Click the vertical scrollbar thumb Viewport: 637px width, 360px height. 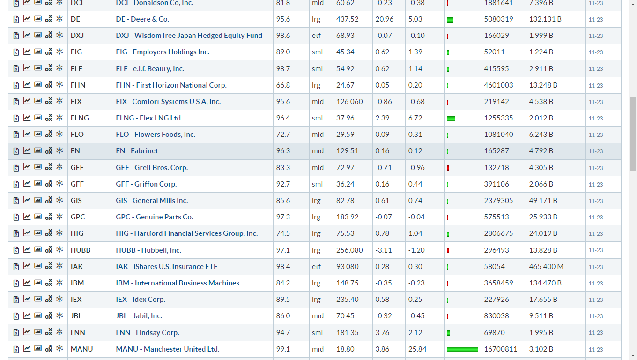tap(633, 134)
